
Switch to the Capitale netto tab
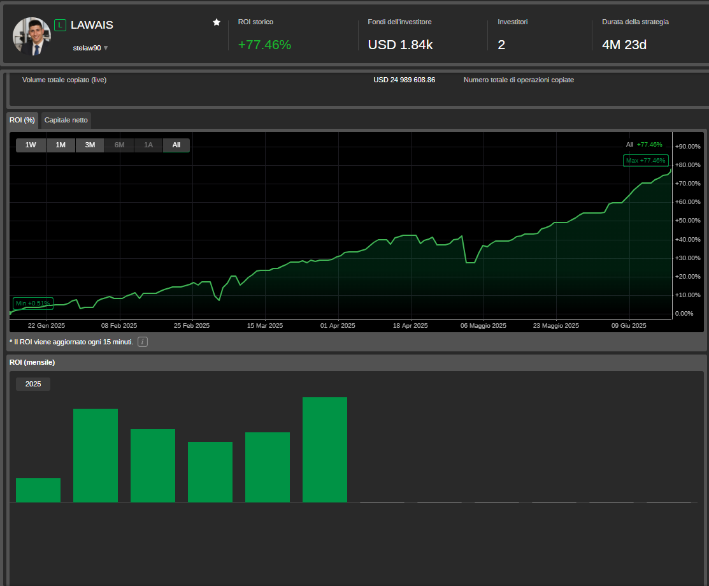pyautogui.click(x=66, y=120)
